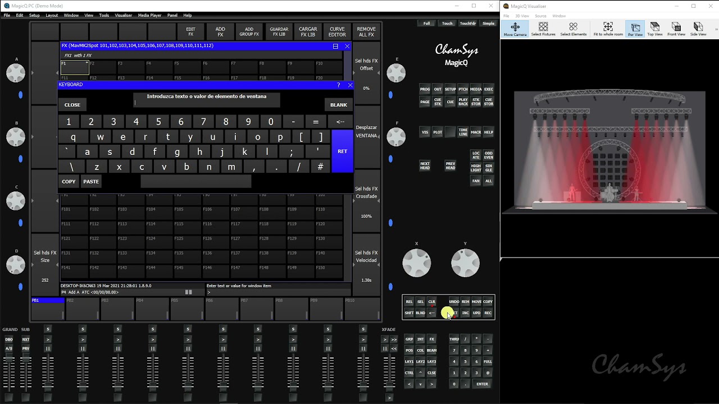Click the VIS console button
The height and width of the screenshot is (404, 719).
click(x=425, y=132)
